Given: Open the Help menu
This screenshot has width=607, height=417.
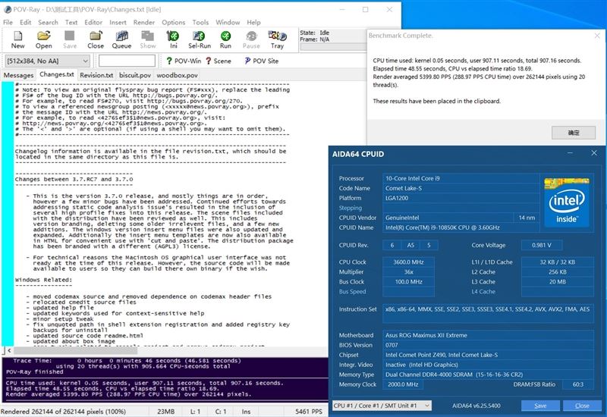Looking at the screenshot, I should (253, 23).
